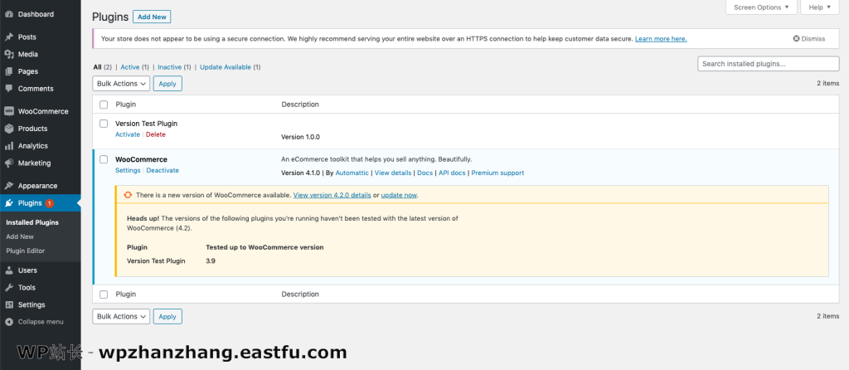Screen dimensions: 849x370
Task: Click the Products box icon
Action: [x=8, y=129]
